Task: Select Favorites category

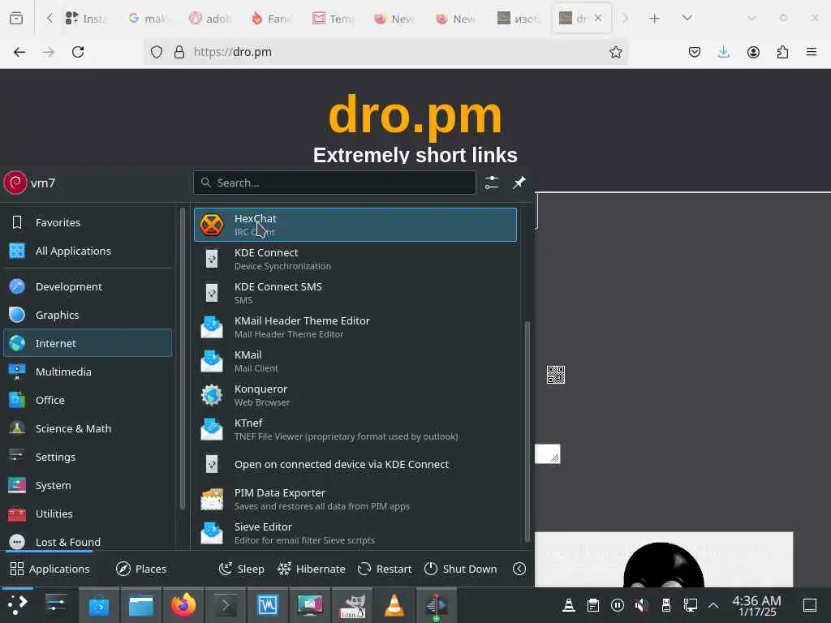Action: tap(88, 222)
